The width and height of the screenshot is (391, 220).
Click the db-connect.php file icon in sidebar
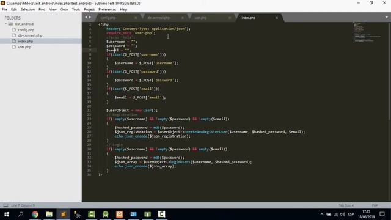click(13, 35)
